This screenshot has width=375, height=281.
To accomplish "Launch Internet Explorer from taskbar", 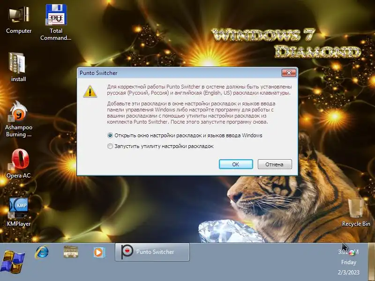I will (x=42, y=252).
